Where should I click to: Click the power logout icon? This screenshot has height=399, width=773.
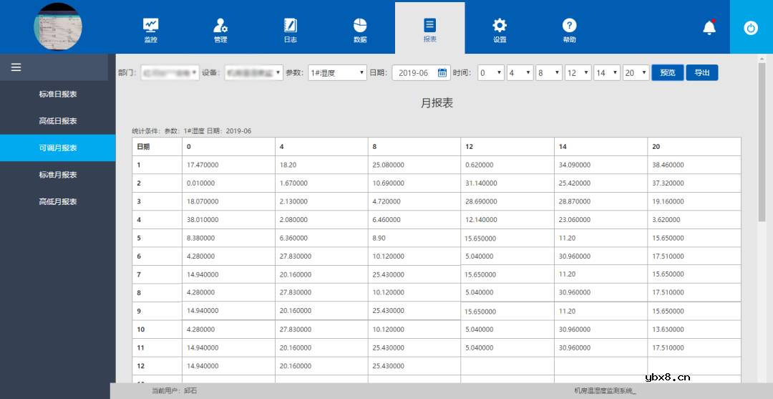click(x=751, y=27)
